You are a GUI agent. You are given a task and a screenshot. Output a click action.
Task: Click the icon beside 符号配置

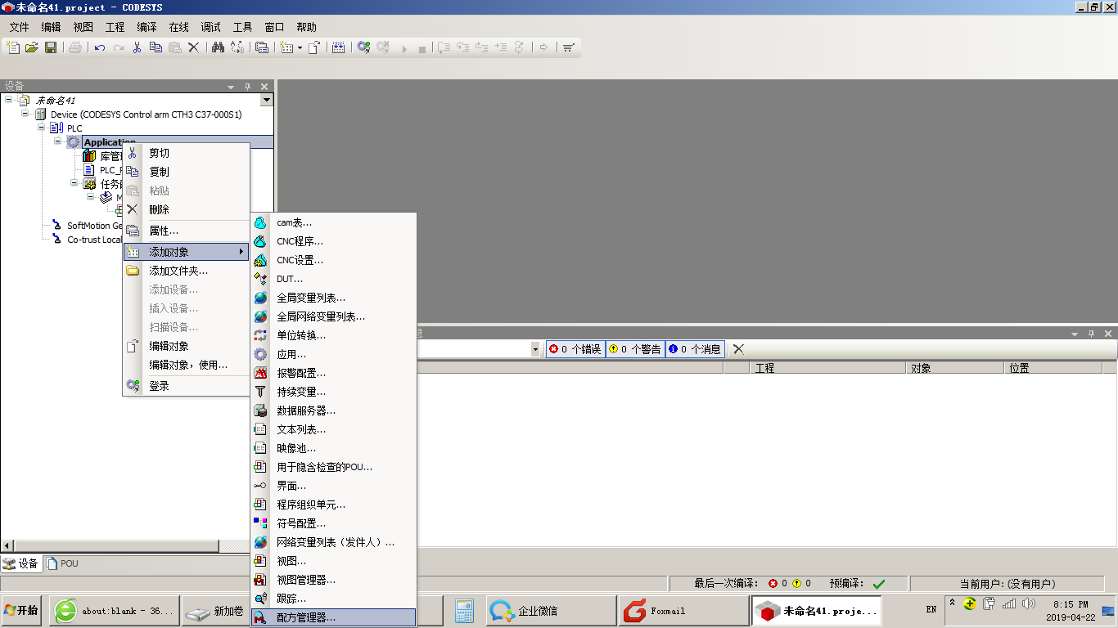260,523
